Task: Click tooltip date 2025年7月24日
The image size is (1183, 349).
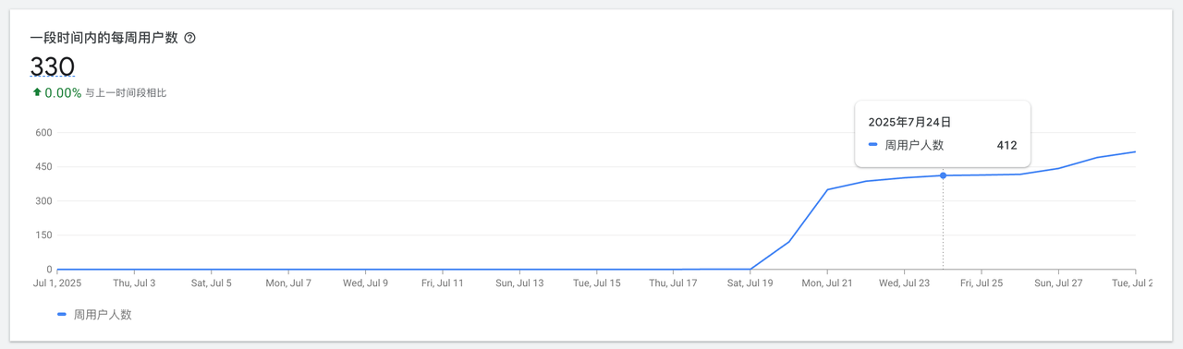Action: [x=909, y=122]
